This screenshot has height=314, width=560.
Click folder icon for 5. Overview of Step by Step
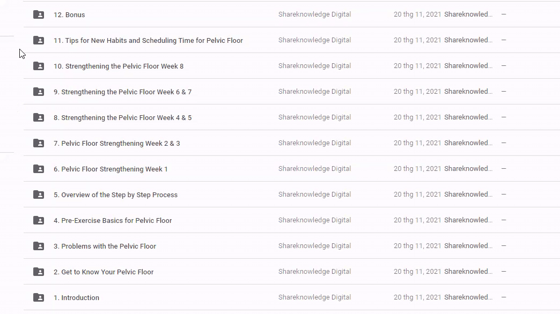[39, 195]
